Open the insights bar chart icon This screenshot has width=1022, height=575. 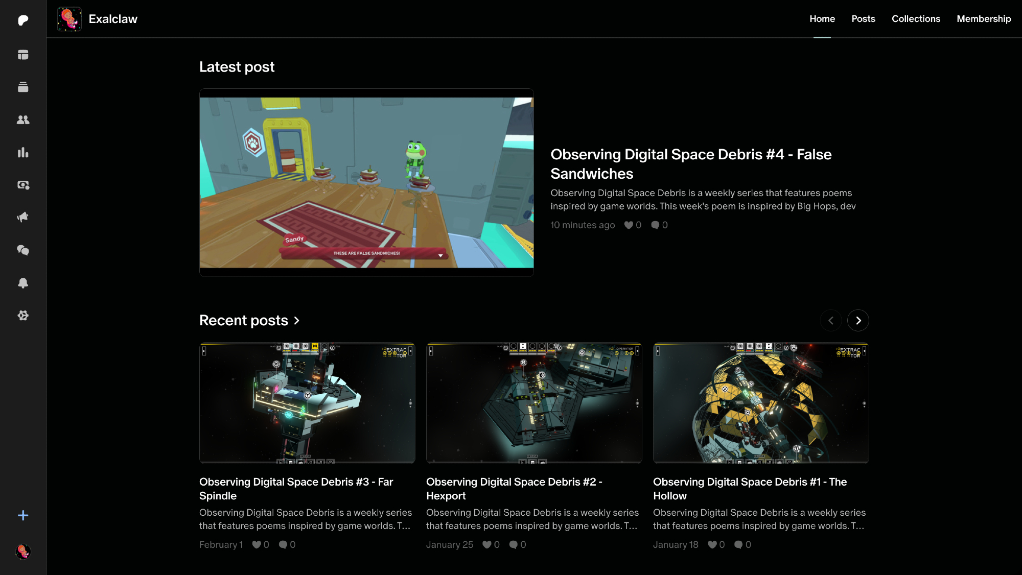pyautogui.click(x=23, y=153)
